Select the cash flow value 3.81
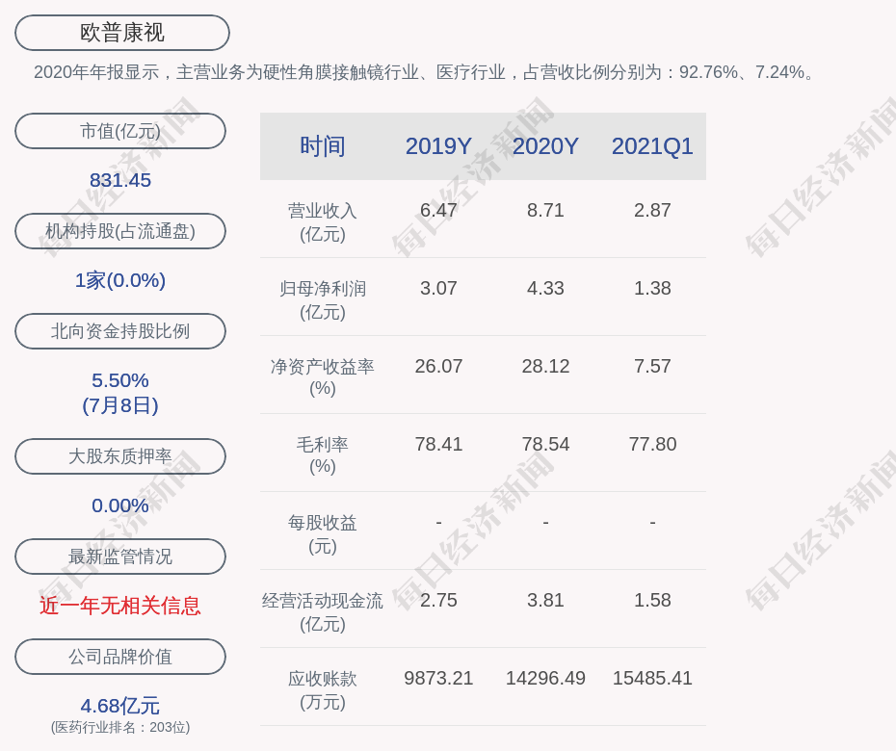This screenshot has width=896, height=751. coord(545,600)
